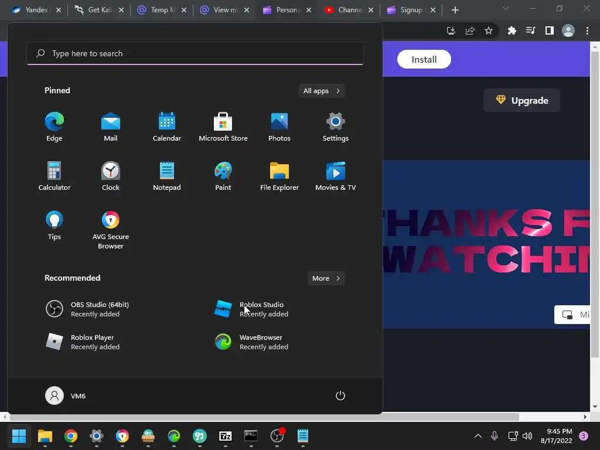Switch to Chrome on the taskbar
The image size is (600, 450).
click(71, 436)
